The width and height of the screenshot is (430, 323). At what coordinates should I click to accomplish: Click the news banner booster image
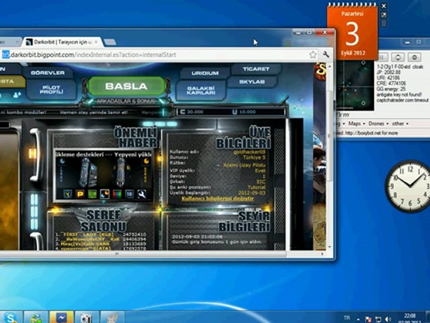click(x=103, y=172)
